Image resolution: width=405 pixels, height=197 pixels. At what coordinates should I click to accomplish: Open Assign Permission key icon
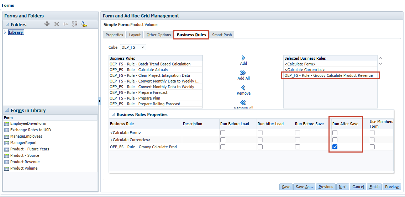pos(84,24)
